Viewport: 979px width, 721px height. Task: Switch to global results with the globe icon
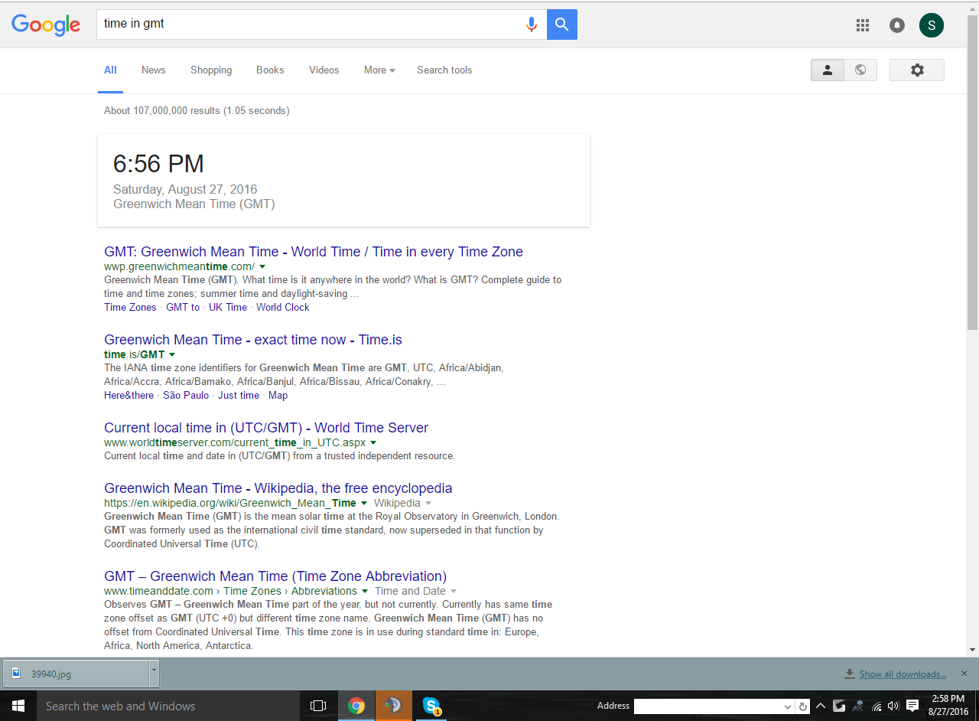pos(860,70)
